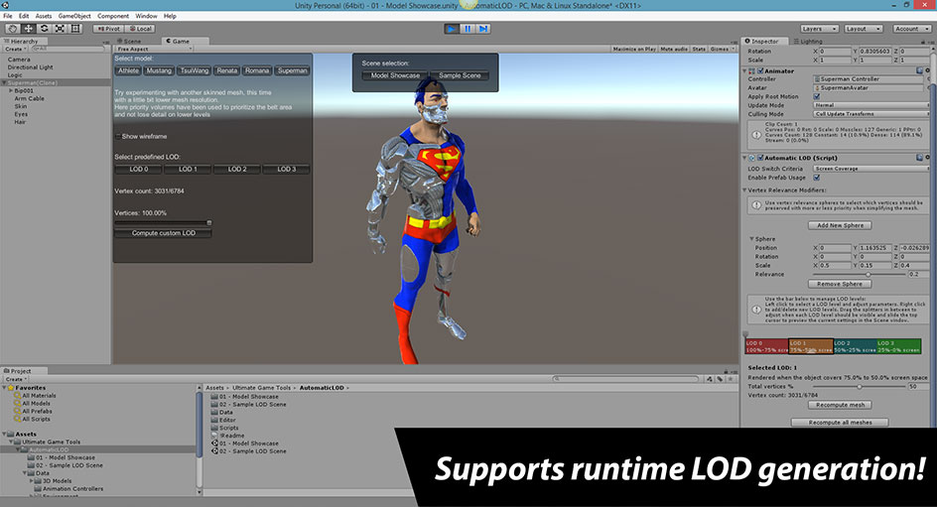Click Compute custom LOD button
The width and height of the screenshot is (937, 507).
(x=163, y=233)
